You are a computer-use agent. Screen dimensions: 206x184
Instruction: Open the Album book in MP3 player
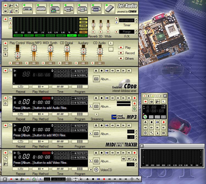tap(96, 106)
